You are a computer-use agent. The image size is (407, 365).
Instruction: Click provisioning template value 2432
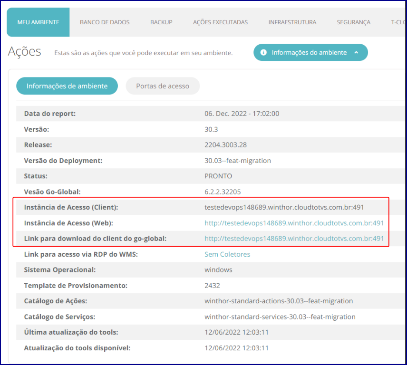[213, 285]
